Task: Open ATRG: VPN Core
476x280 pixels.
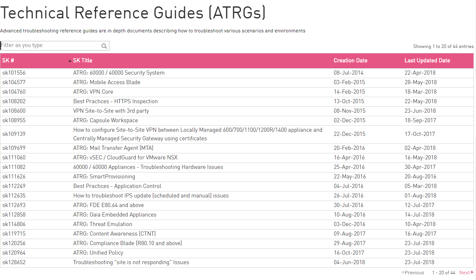Action: pos(93,92)
